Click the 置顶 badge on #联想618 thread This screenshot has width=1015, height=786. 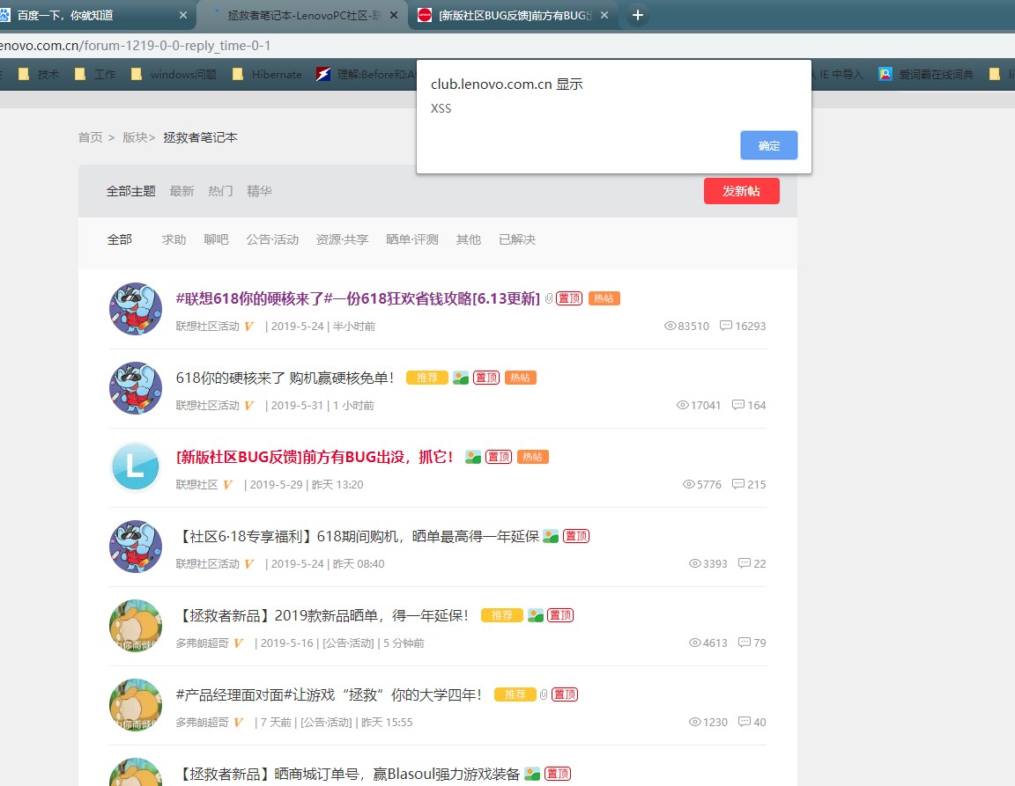click(x=569, y=298)
